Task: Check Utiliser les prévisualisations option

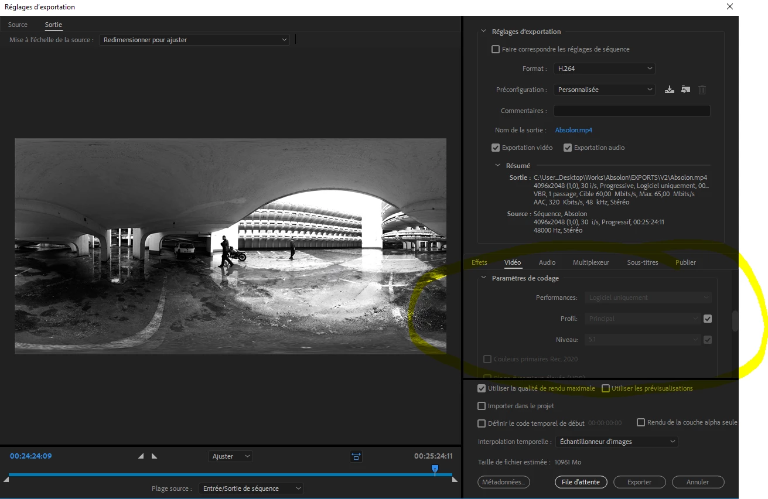Action: pyautogui.click(x=606, y=388)
